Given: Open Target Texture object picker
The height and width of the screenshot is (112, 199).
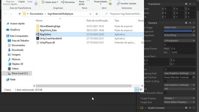Looking at the screenshot, I should point(194,77).
